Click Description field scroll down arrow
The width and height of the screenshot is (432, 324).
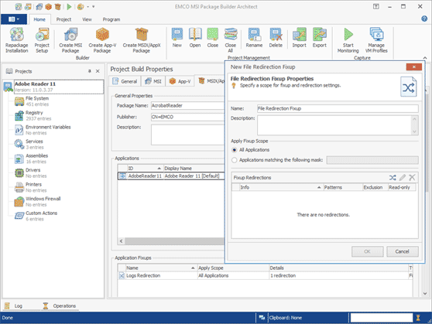pyautogui.click(x=414, y=131)
